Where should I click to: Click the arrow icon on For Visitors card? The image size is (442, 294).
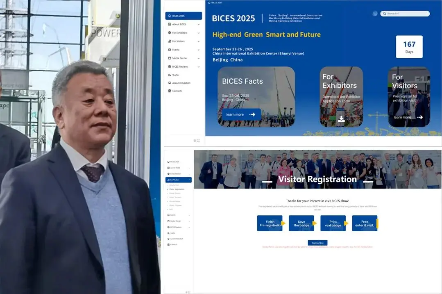click(419, 117)
